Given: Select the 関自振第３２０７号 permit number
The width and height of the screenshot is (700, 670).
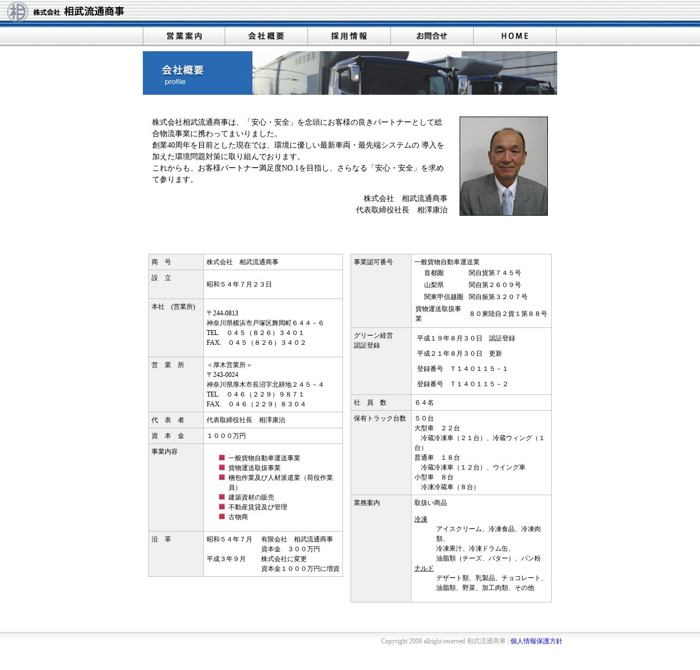Looking at the screenshot, I should click(x=498, y=297).
